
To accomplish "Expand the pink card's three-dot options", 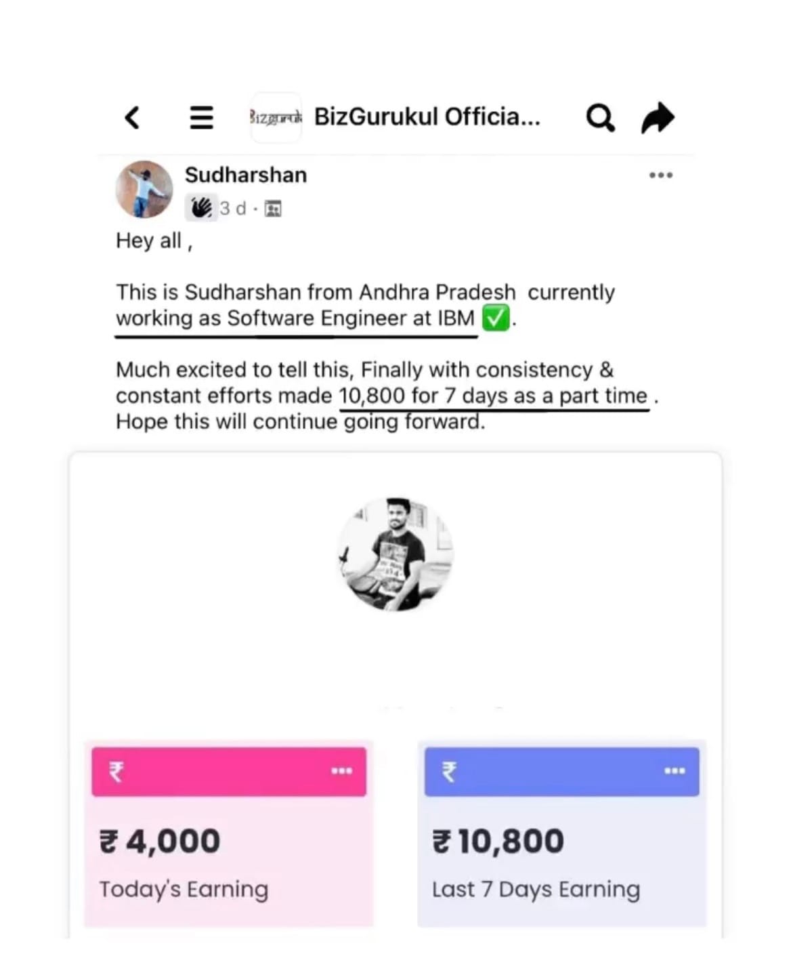I will click(x=342, y=771).
